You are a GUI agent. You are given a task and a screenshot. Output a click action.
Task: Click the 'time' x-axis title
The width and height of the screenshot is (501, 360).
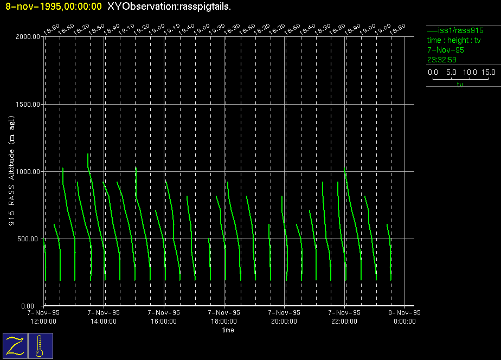[x=228, y=330]
